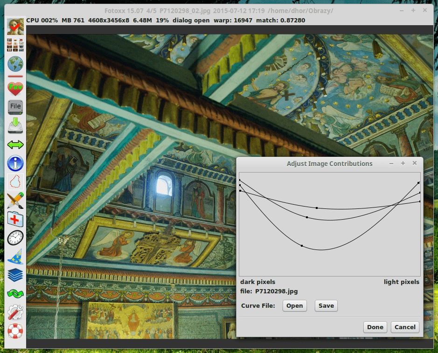This screenshot has width=438, height=353.
Task: Minimize the Adjust Image Contributions dialog
Action: point(391,164)
